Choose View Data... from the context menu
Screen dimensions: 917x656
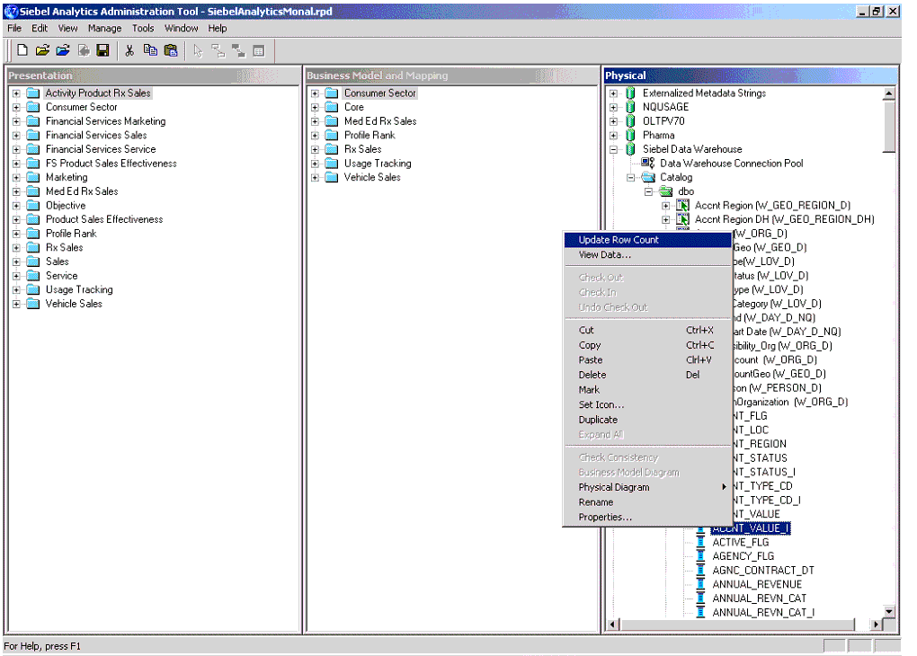pyautogui.click(x=604, y=254)
